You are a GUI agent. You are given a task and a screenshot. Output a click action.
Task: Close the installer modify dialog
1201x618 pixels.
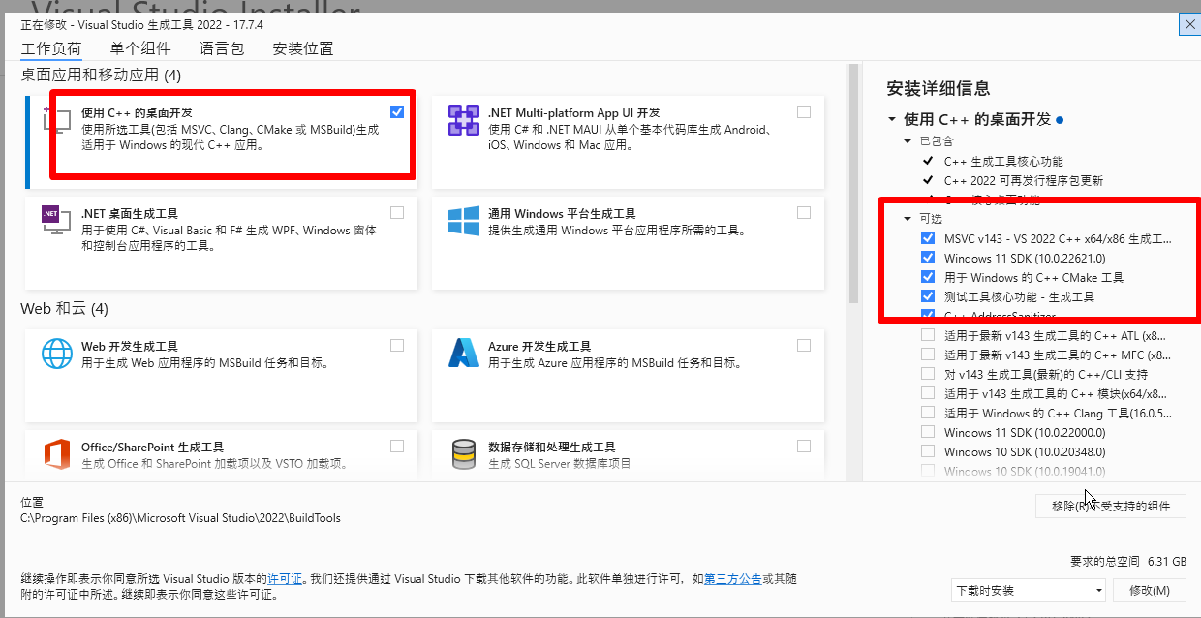(x=1189, y=24)
